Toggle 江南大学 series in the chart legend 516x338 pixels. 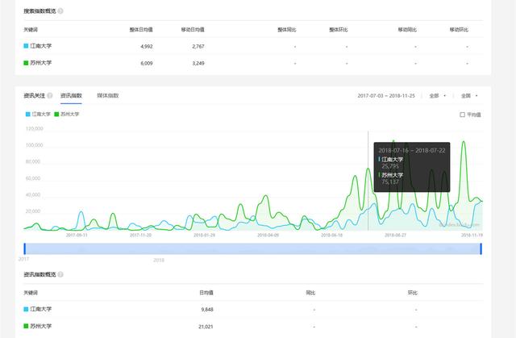(x=38, y=115)
